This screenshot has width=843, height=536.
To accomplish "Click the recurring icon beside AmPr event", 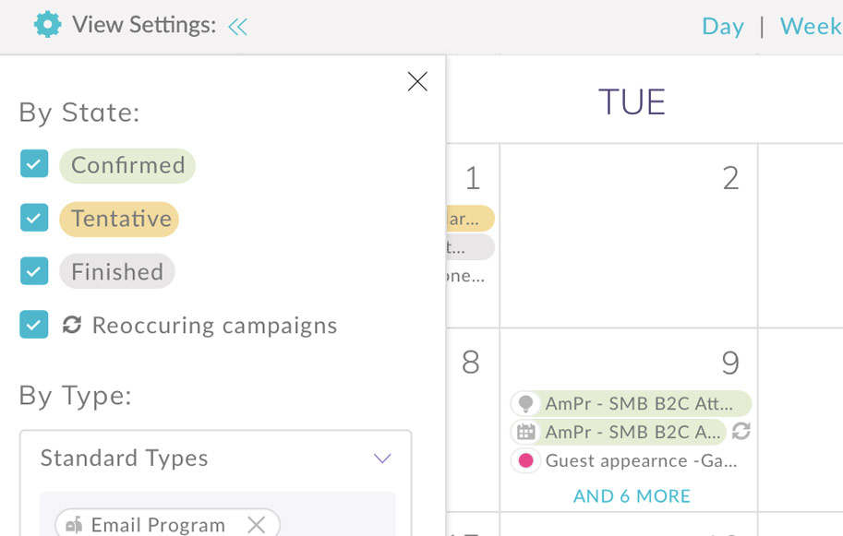I will click(741, 432).
